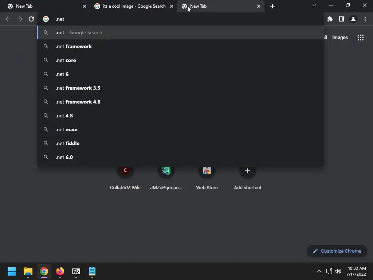The image size is (373, 280).
Task: Open the tab search chevron
Action: pos(314,5)
